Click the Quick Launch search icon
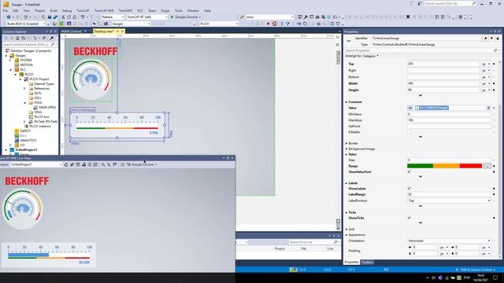Screen dimensions: 504x283 pyautogui.click(x=474, y=3)
